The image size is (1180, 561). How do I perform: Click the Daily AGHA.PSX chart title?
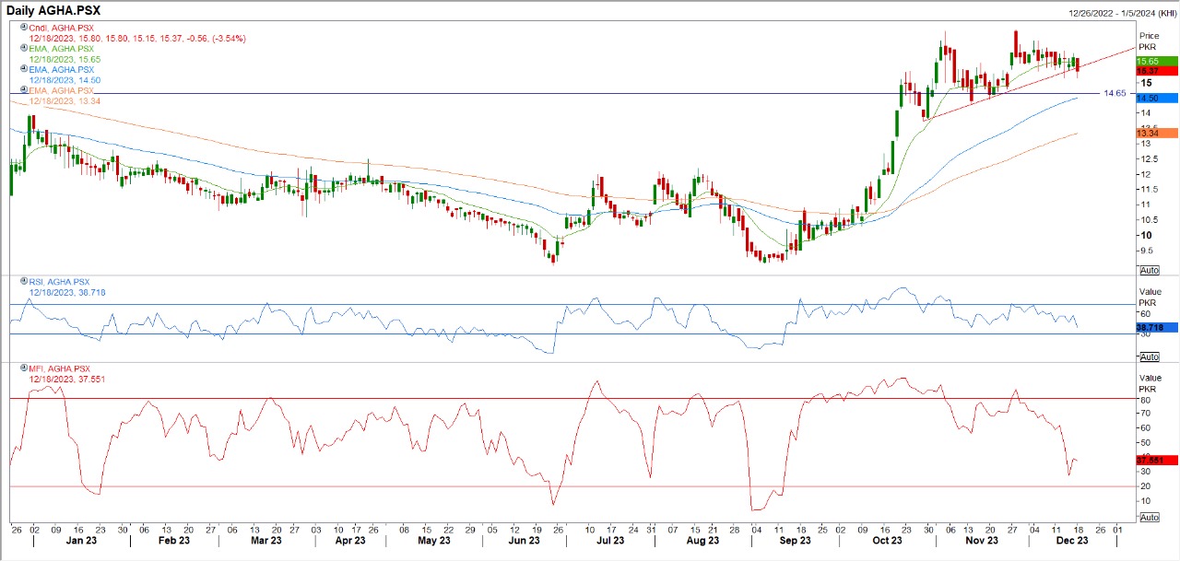(x=54, y=10)
